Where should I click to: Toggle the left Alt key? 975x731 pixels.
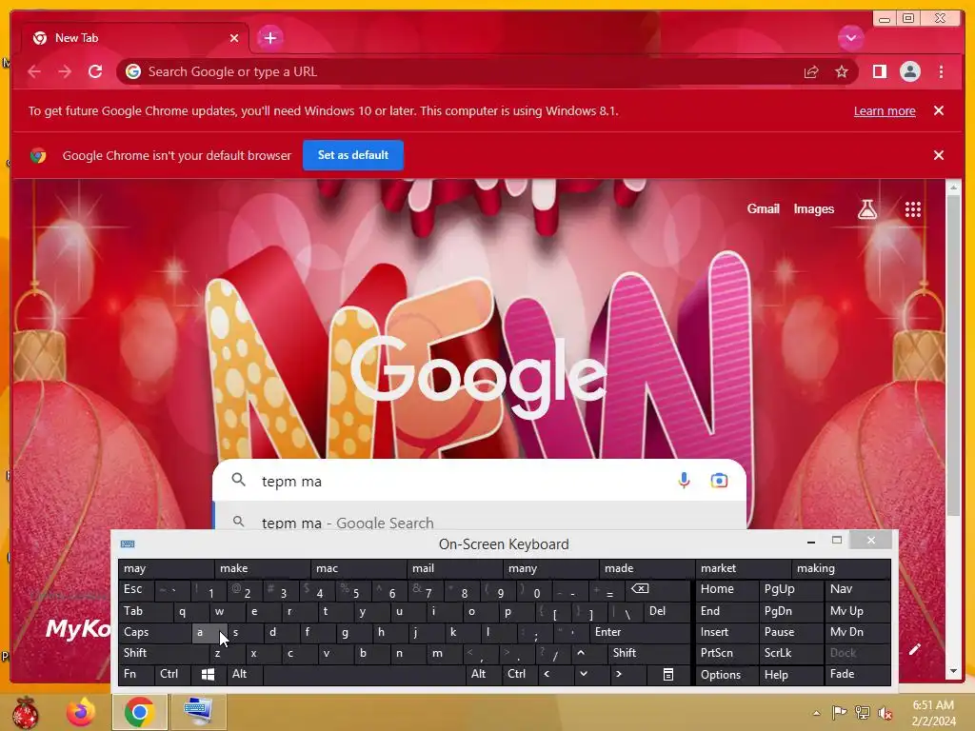[x=245, y=675]
